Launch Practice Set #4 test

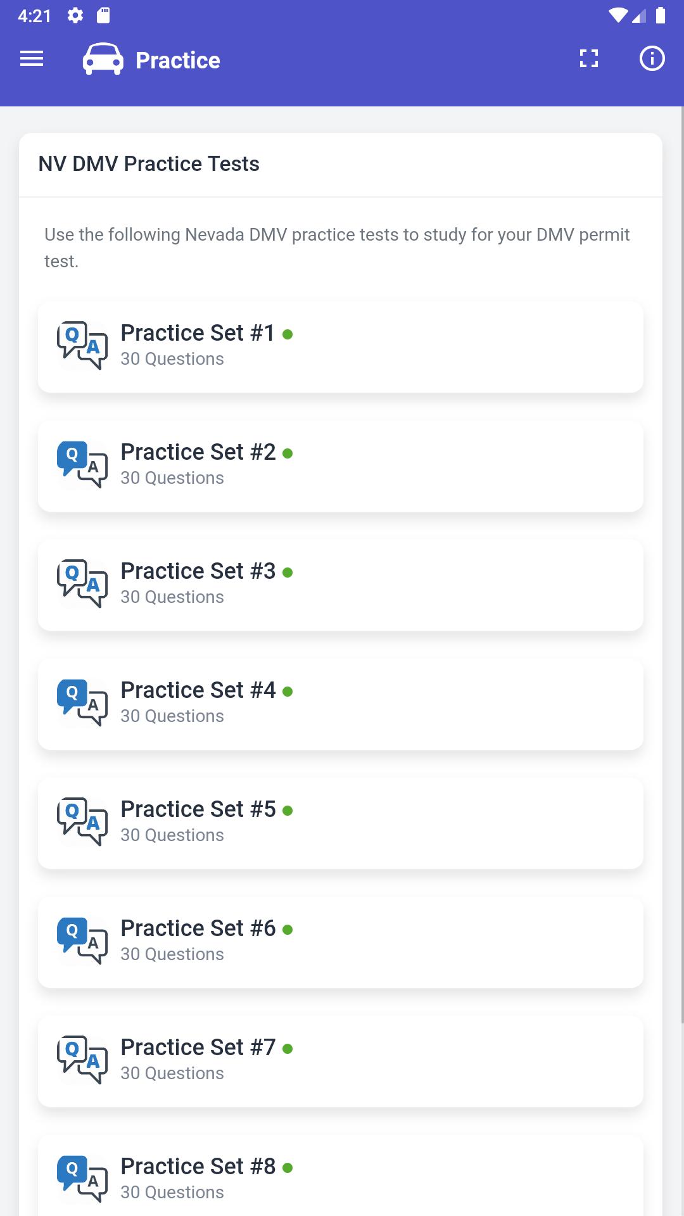click(x=341, y=704)
